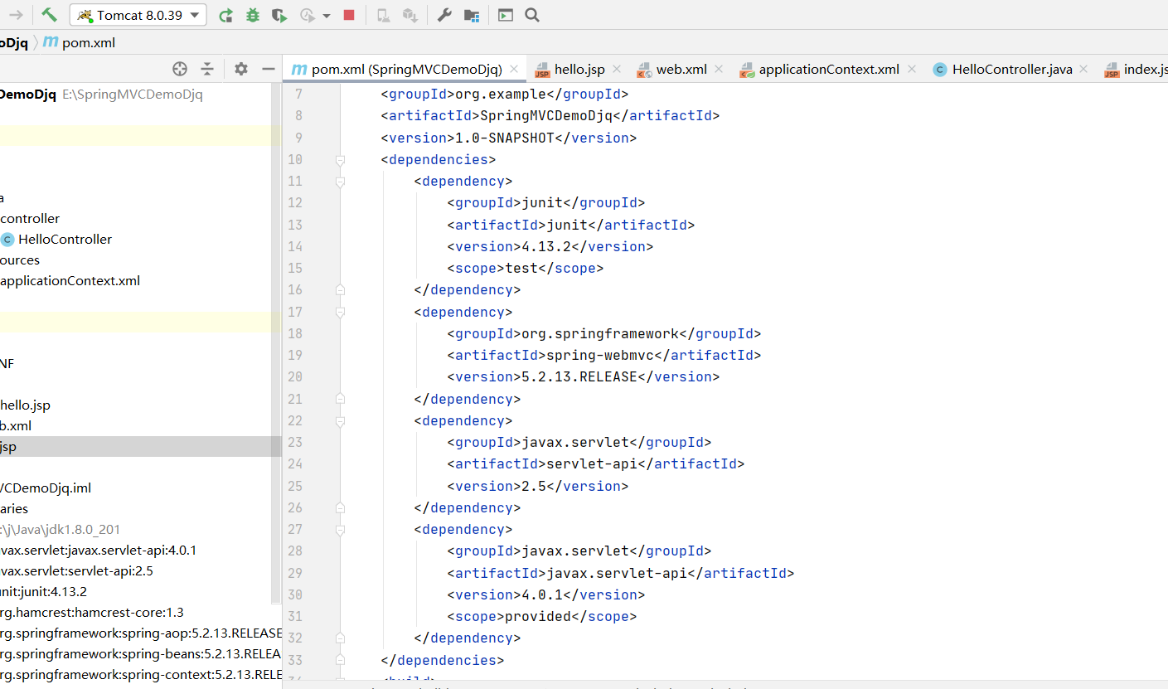This screenshot has height=689, width=1168.
Task: Click fold end marker at line 32
Action: tap(340, 638)
